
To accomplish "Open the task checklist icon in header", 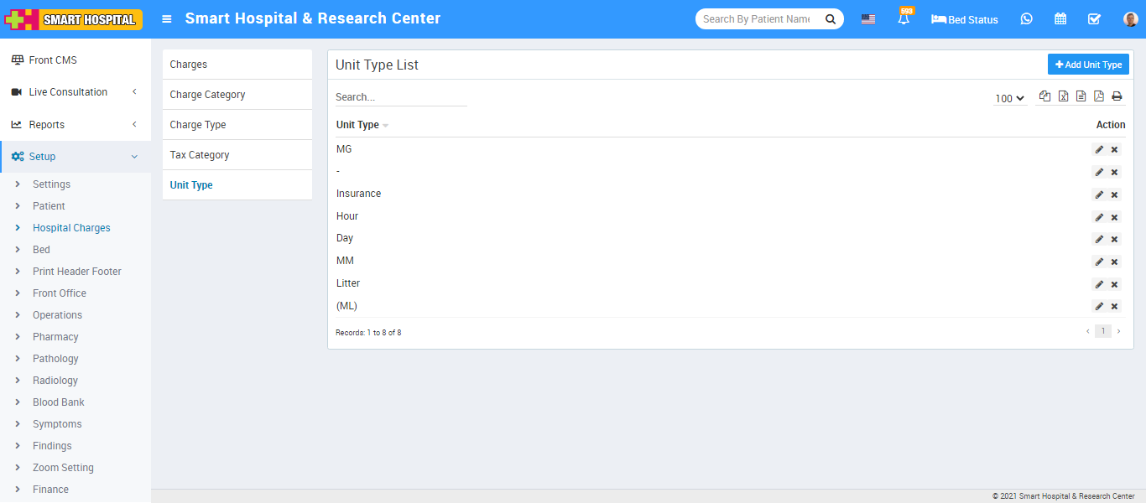I will click(x=1094, y=19).
